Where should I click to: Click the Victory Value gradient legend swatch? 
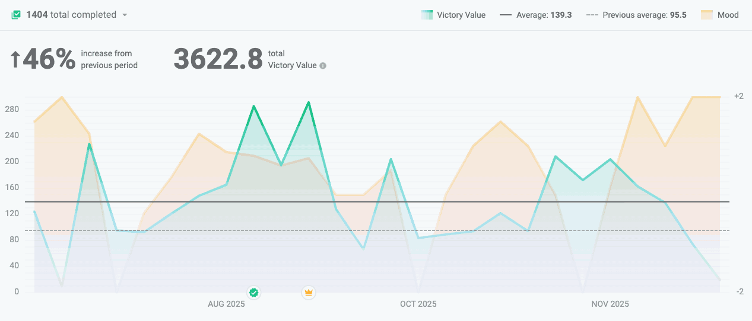pyautogui.click(x=426, y=15)
